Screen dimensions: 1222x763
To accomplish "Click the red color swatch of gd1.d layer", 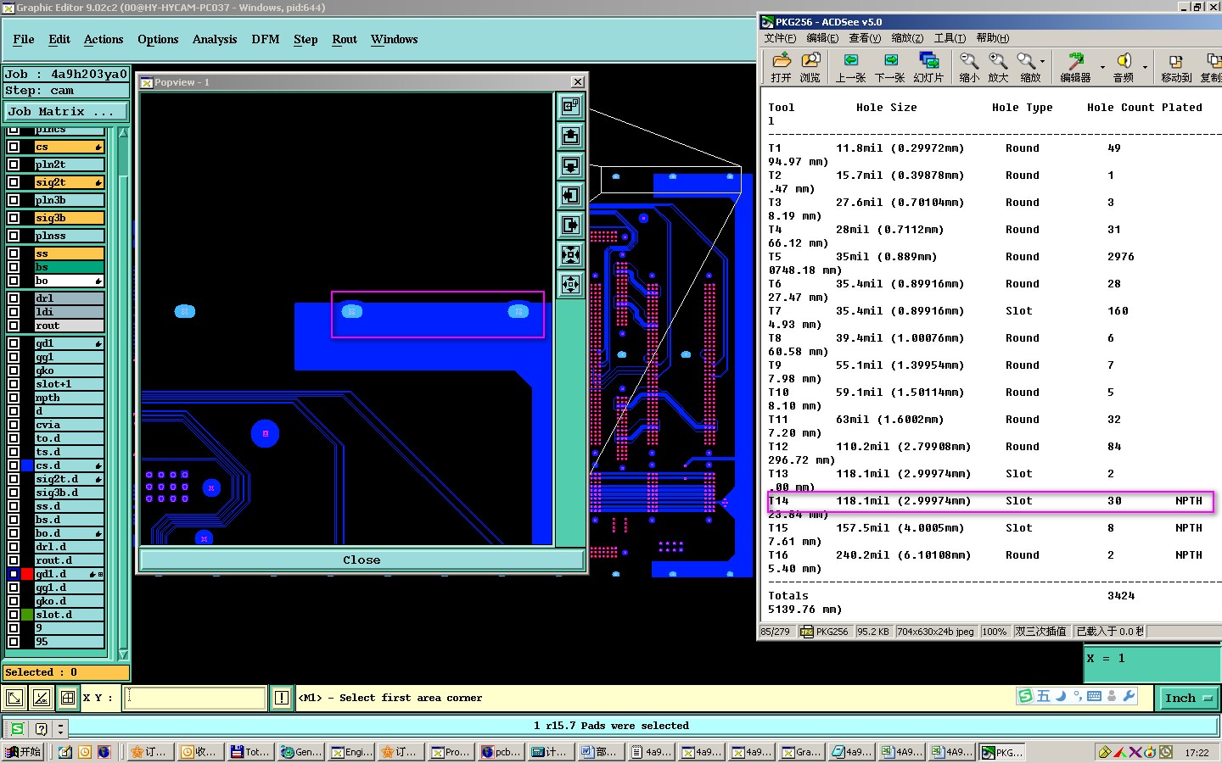I will 27,574.
